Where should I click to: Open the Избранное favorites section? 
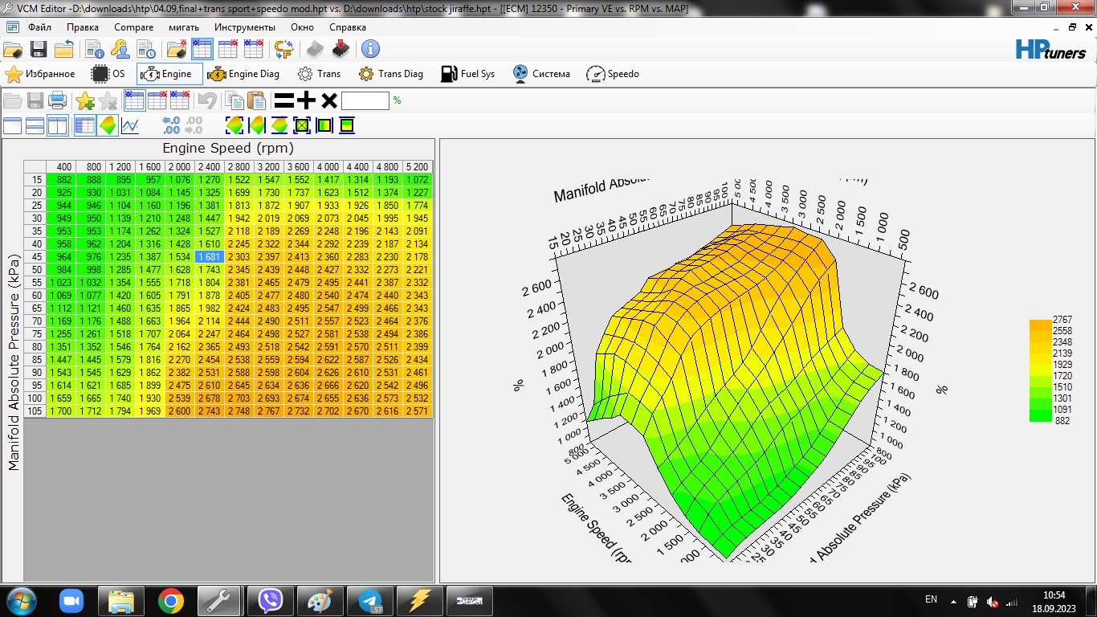point(40,74)
